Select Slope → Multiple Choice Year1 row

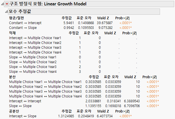pyautogui.click(x=33, y=57)
